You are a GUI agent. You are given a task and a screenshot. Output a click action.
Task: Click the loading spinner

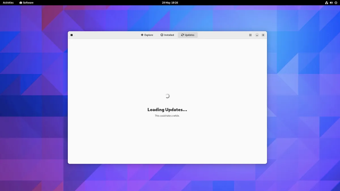pos(167,96)
